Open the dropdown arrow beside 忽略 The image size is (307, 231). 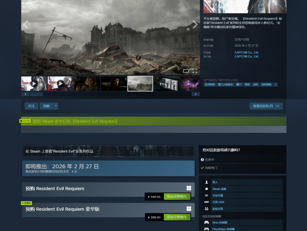[56, 106]
